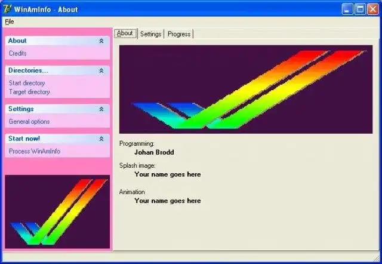Click the large rainbow splash banner image
This screenshot has width=382, height=264.
point(246,89)
